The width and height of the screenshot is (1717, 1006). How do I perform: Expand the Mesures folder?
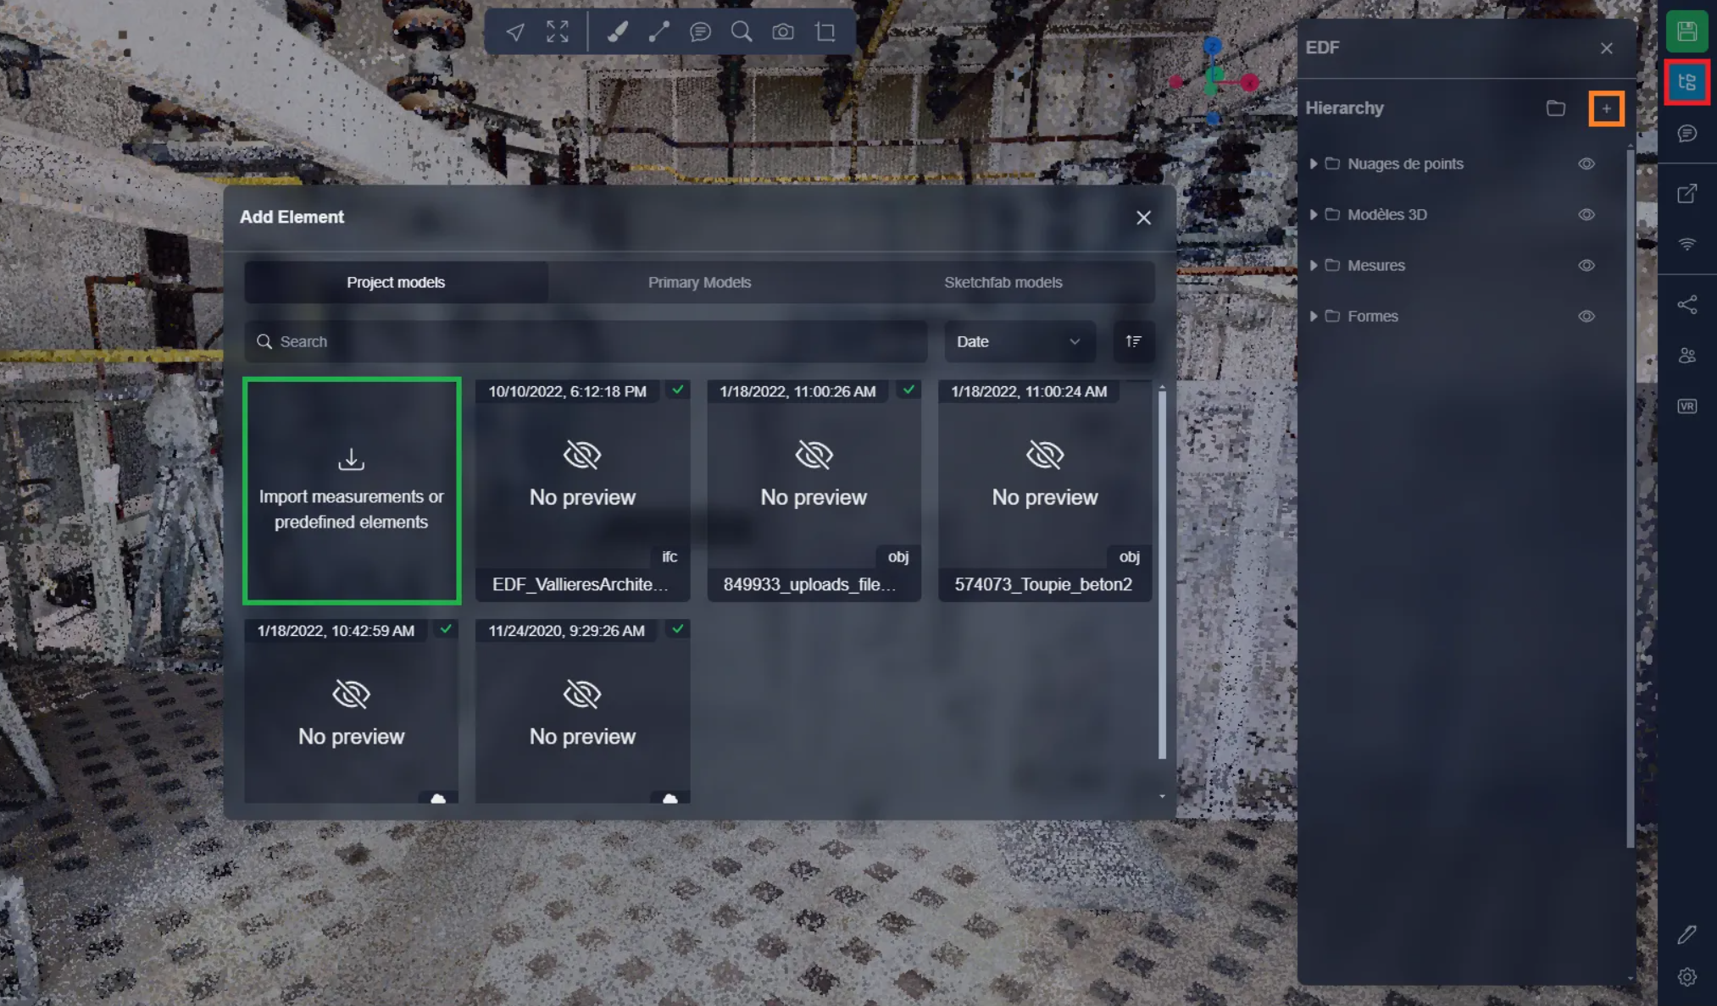[1314, 265]
